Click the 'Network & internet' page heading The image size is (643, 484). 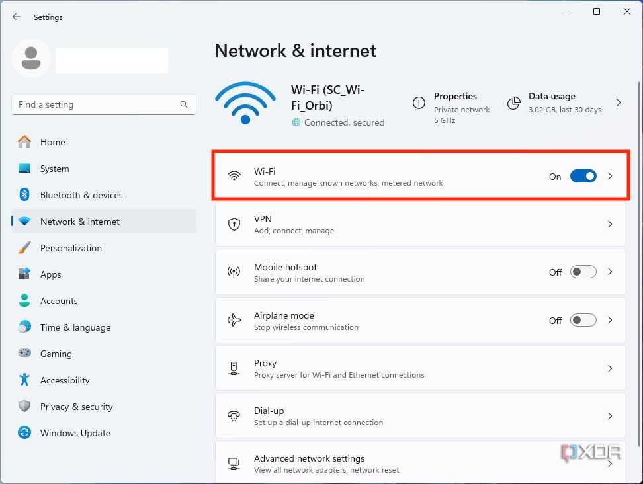point(295,51)
